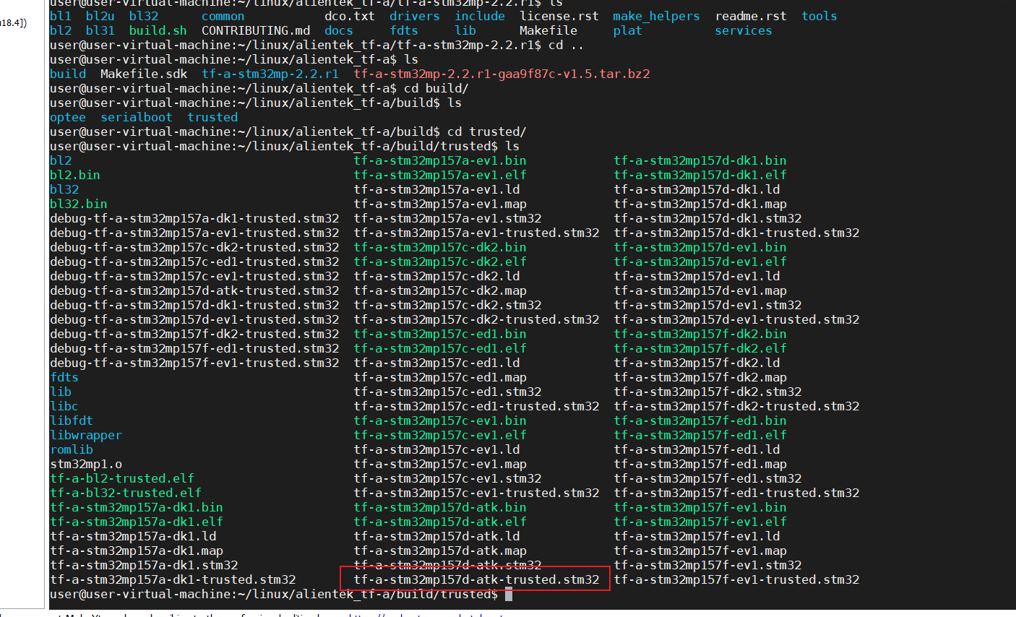Select the tf-a-stm32mp157f-dk2-trusted.stm32 entry
Screen dimensions: 1016x617
736,406
